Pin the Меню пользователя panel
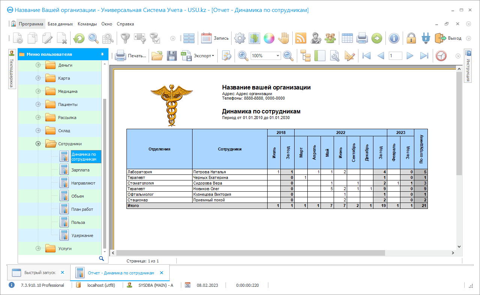Screen dimensions: 480x295 pyautogui.click(x=102, y=54)
